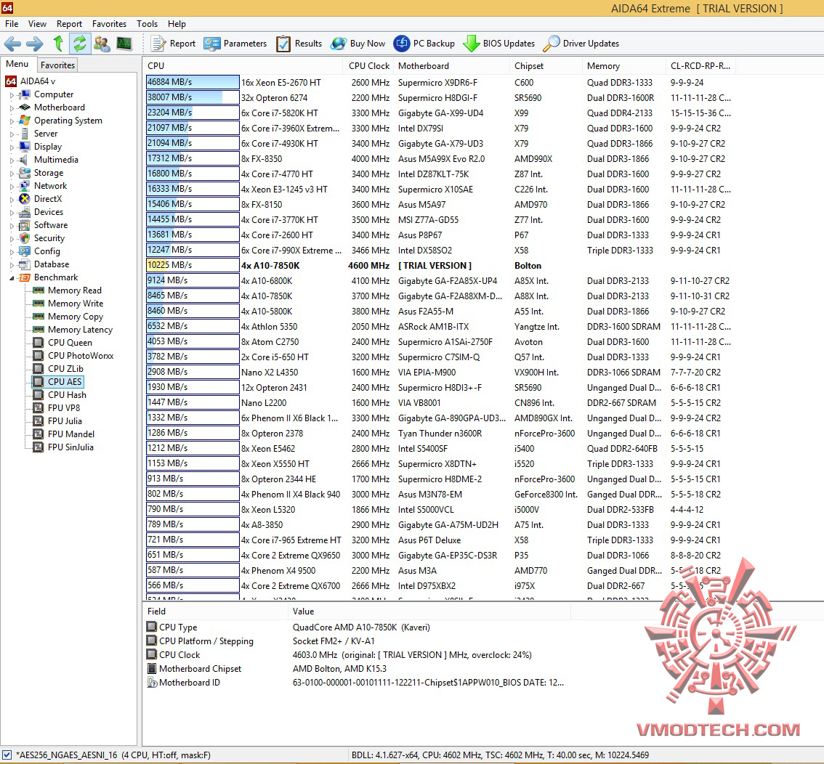Click the Devices tree icon
This screenshot has width=824, height=764.
pyautogui.click(x=24, y=212)
